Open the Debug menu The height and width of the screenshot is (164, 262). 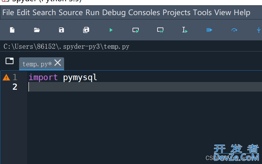(x=114, y=13)
